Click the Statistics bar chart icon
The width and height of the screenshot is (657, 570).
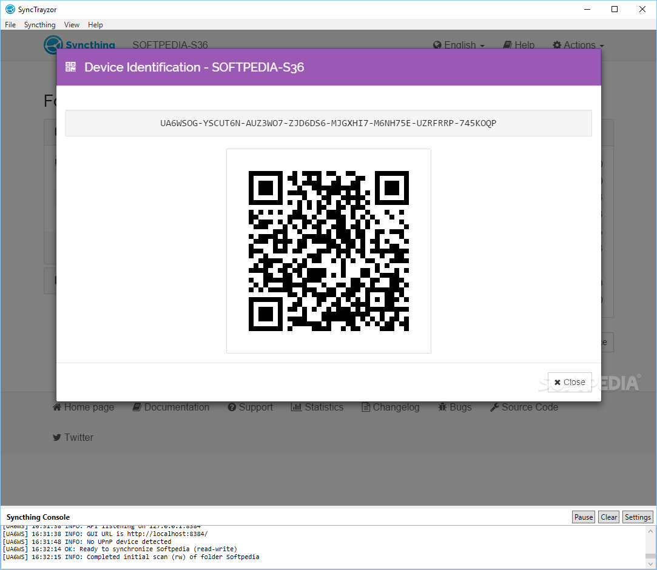click(x=296, y=407)
